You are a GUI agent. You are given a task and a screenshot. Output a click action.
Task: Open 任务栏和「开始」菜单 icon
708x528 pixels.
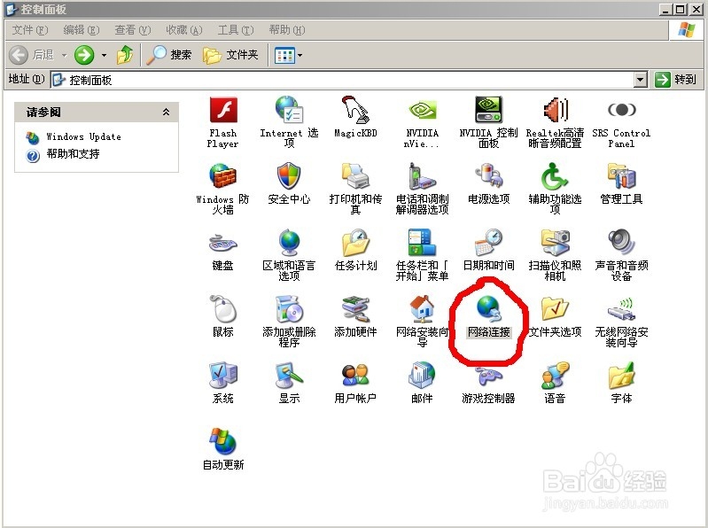[422, 243]
